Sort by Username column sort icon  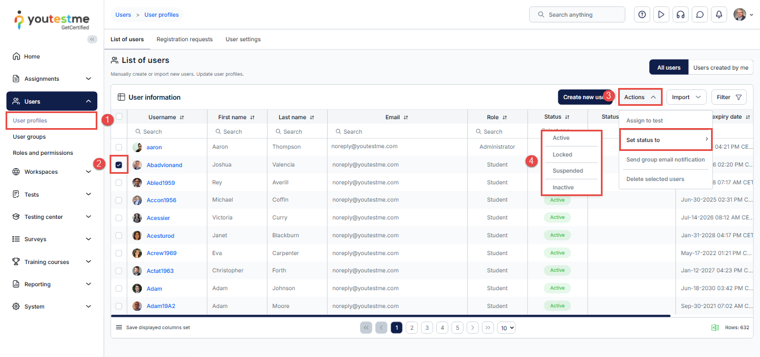click(x=182, y=118)
